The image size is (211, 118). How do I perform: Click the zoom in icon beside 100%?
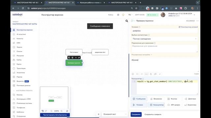coord(62,111)
